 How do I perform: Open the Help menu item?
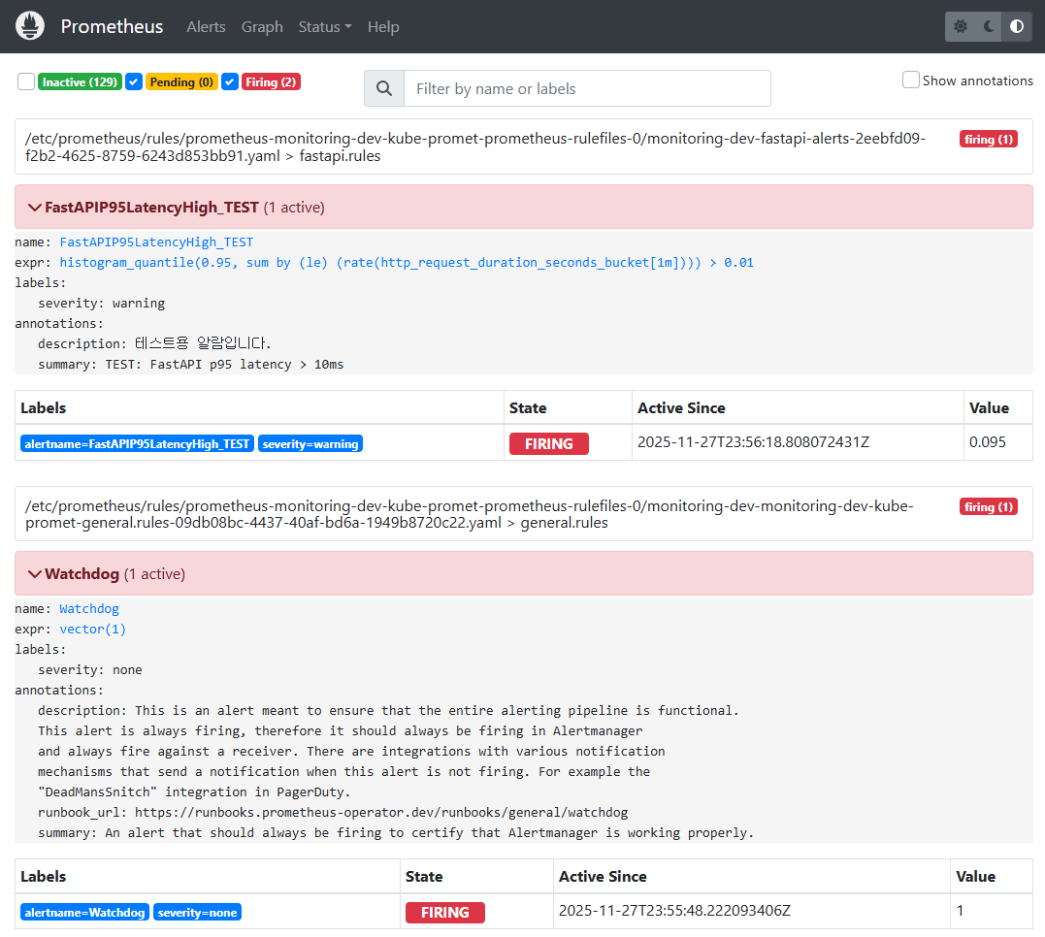383,26
